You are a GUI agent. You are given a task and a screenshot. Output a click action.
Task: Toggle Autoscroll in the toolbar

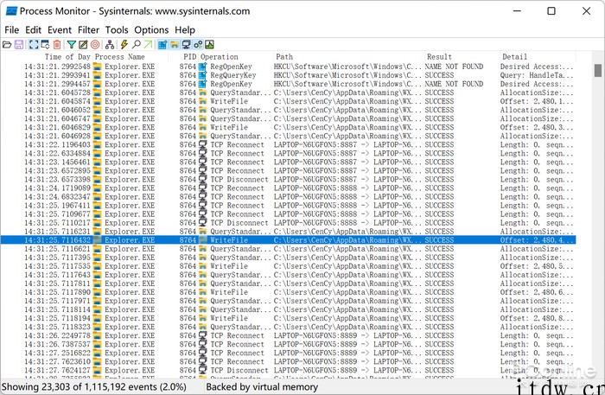[x=45, y=45]
